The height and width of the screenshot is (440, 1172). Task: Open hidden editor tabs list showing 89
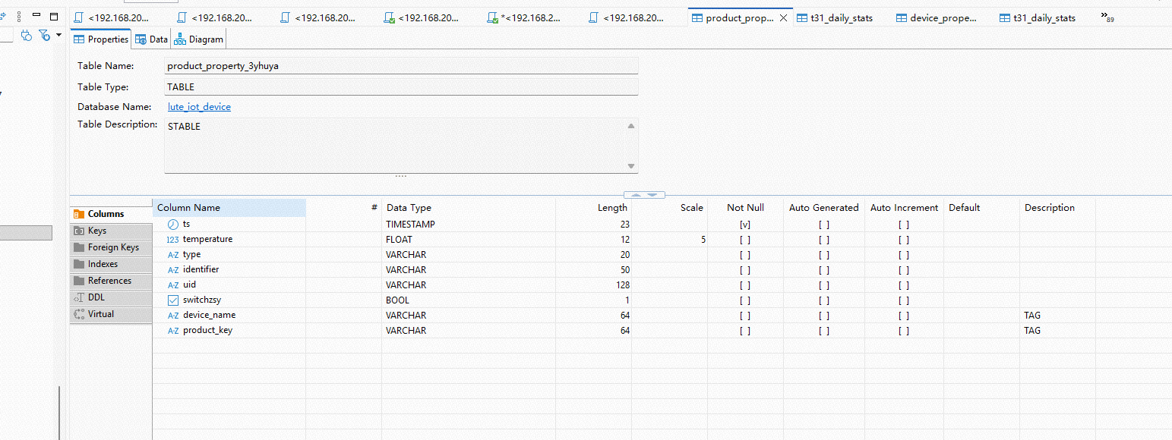coord(1107,18)
